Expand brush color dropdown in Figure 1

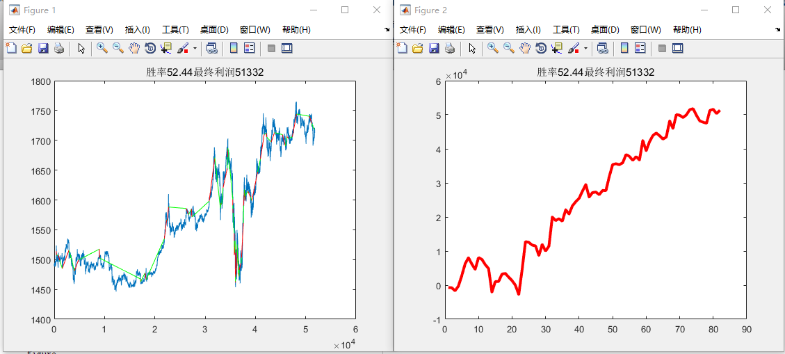point(195,49)
